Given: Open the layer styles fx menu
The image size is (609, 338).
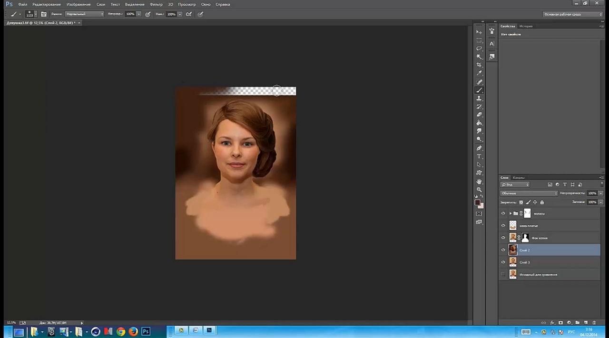Looking at the screenshot, I should click(x=552, y=323).
